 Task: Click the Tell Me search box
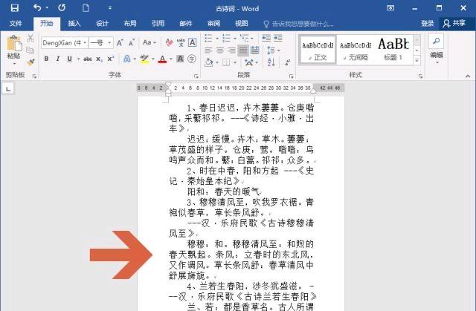[x=298, y=24]
